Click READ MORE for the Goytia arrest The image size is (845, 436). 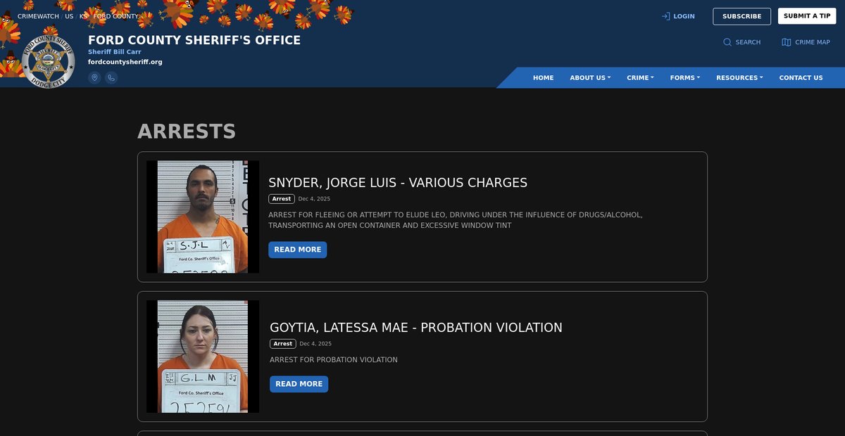[x=299, y=384]
